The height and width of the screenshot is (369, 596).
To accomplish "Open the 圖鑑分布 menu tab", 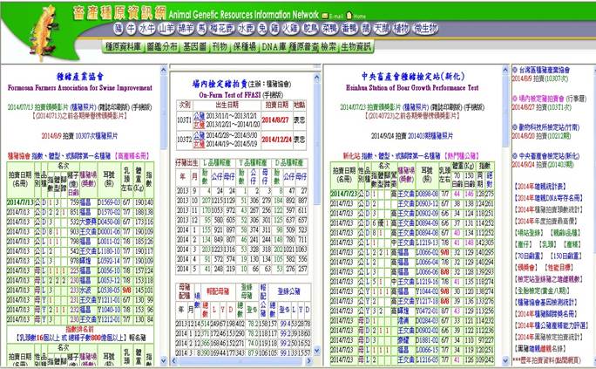I will [162, 47].
